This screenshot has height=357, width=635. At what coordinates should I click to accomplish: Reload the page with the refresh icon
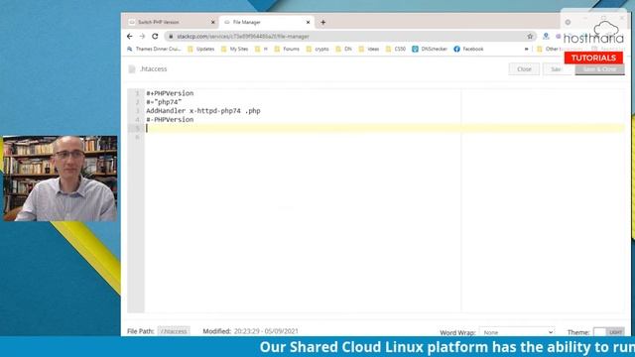tap(155, 37)
